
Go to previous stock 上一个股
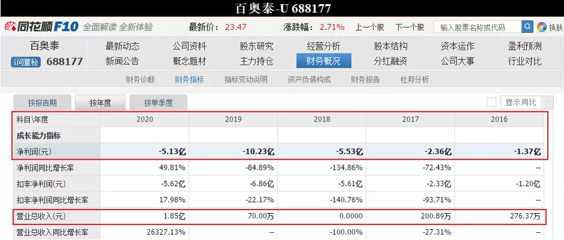370,27
